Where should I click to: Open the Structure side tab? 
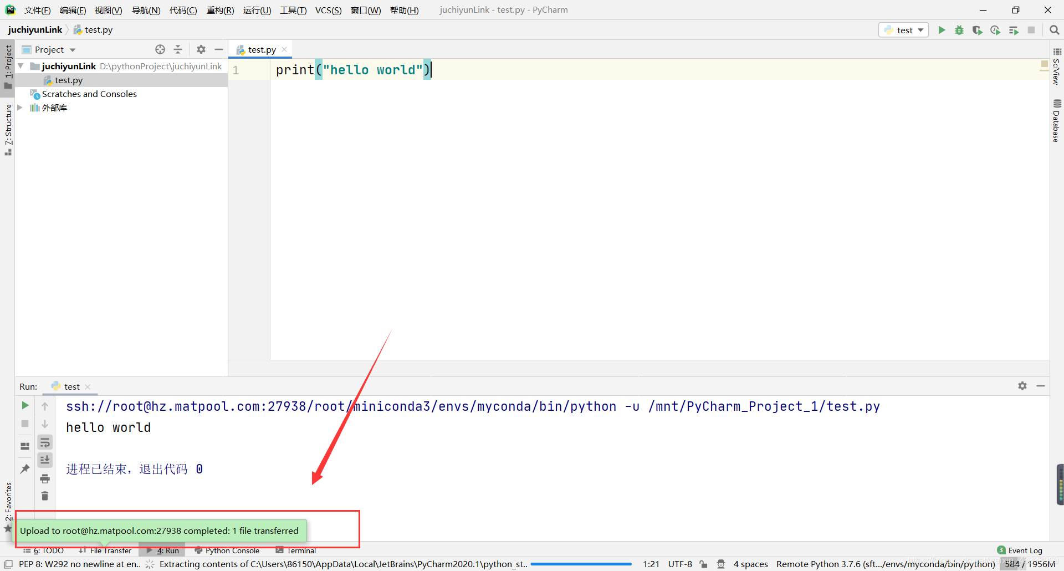[x=8, y=130]
